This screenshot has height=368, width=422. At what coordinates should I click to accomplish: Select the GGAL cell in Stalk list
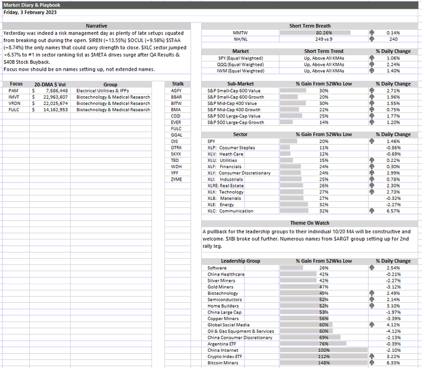click(177, 135)
